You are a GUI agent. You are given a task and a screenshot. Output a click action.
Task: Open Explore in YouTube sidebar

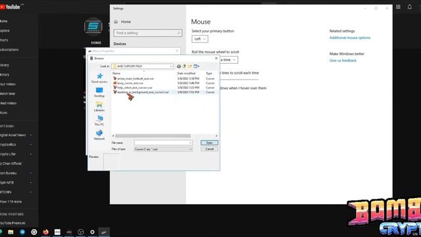point(5,31)
